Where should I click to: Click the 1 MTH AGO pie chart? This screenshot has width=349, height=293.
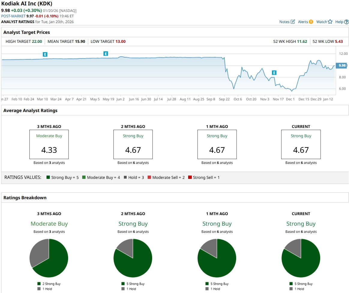[x=217, y=258]
